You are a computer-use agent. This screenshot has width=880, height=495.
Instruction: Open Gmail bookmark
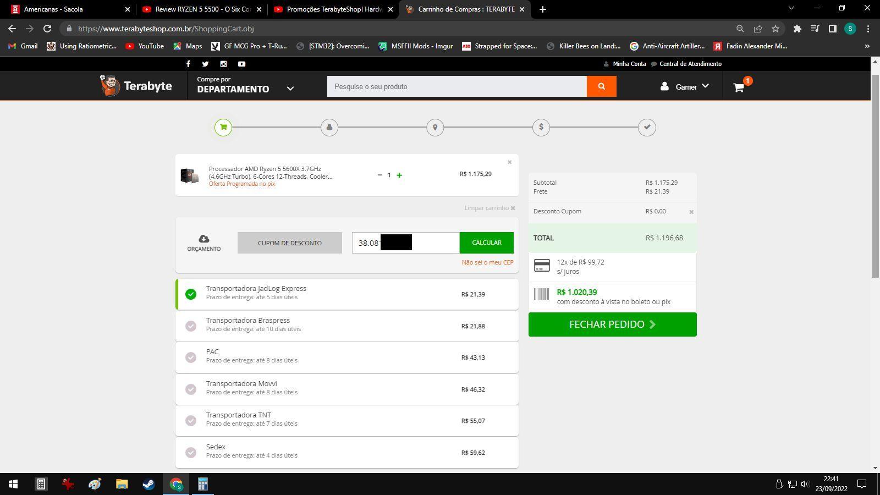[x=23, y=46]
